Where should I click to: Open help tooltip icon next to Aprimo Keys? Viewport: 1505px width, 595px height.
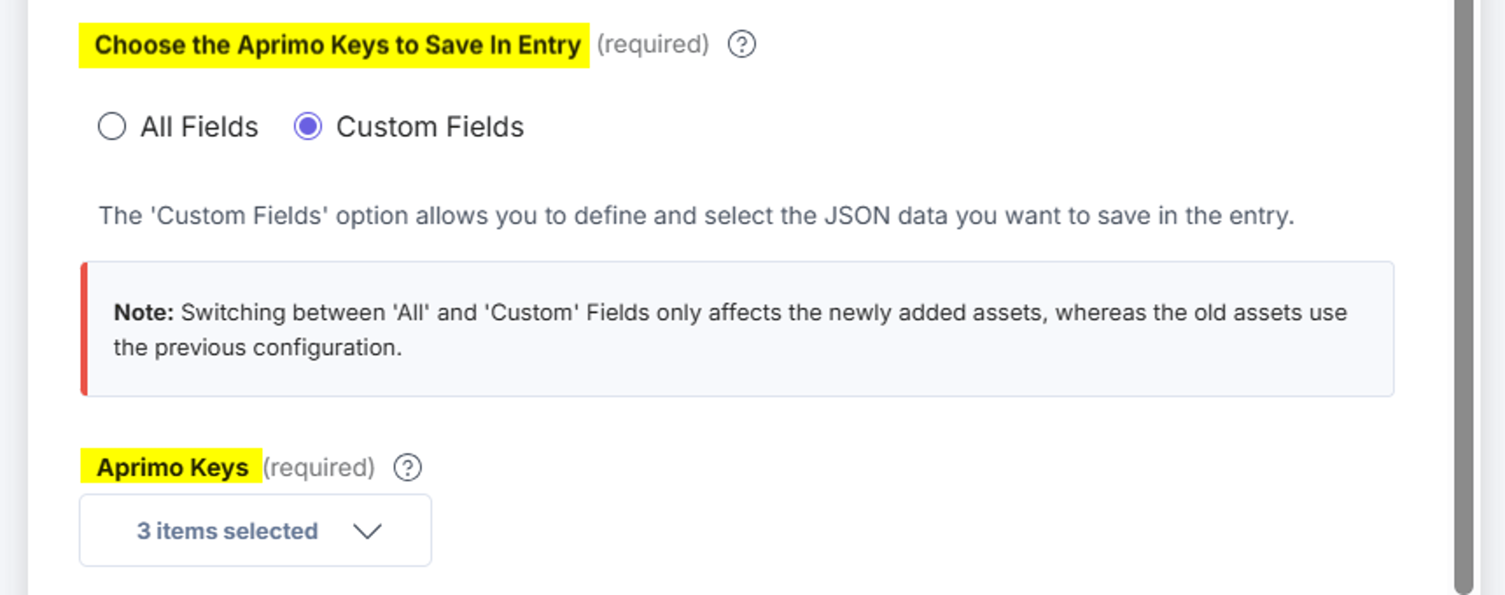click(407, 468)
